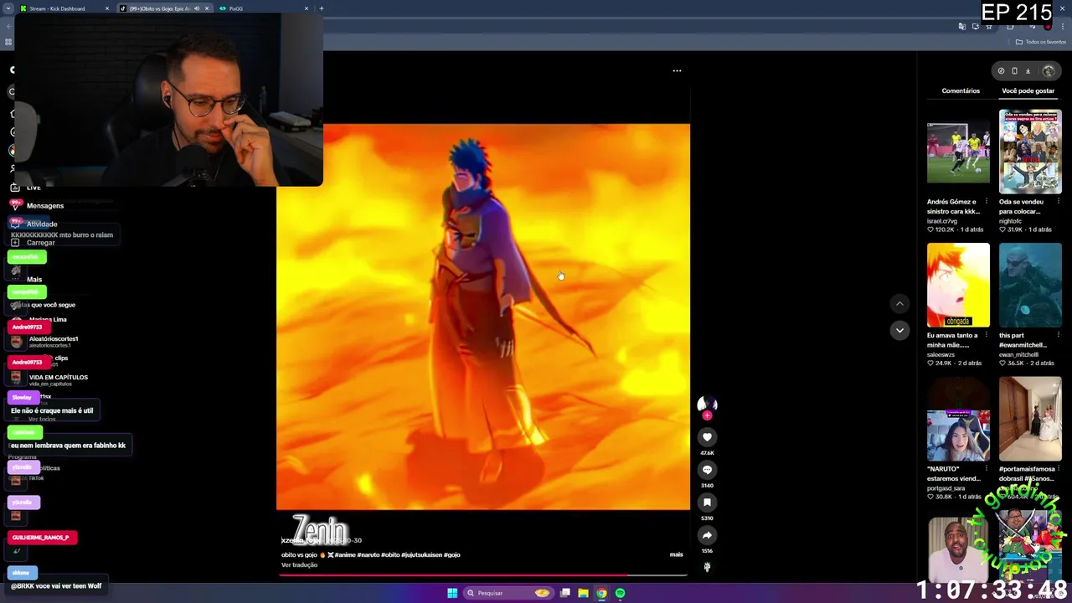Open options for Andrés Gómez video card
This screenshot has width=1072, height=603.
986,202
